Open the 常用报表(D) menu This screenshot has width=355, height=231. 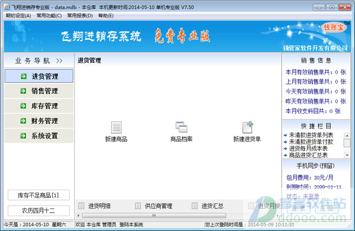point(80,15)
